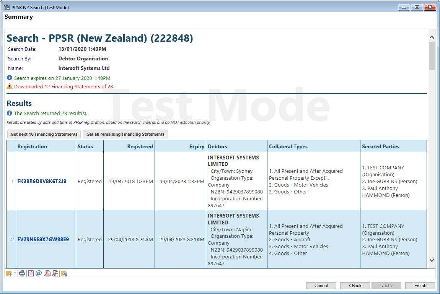Click expiry date 19/04/2023 1:33PM
This screenshot has width=440, height=294.
tap(182, 181)
